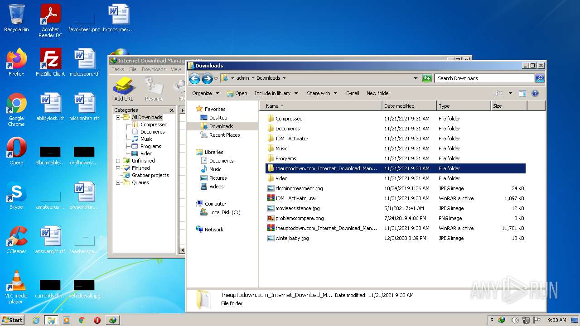Select Acrobat Reader DC desktop icon
The width and height of the screenshot is (580, 326).
click(50, 21)
